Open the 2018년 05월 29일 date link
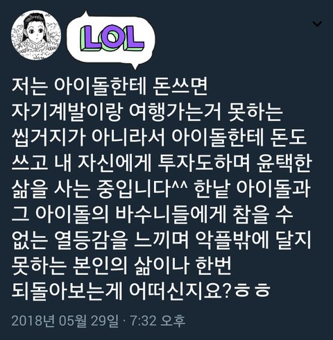The image size is (333, 340). (x=65, y=321)
